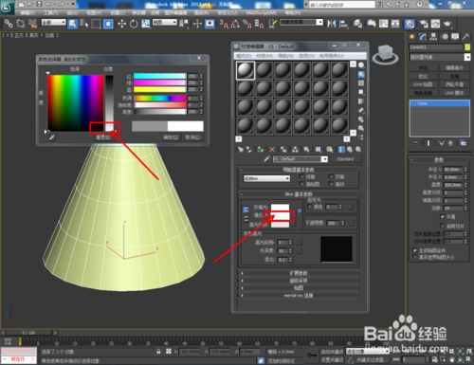Enable the 2-Sided shader checkbox

[331, 176]
